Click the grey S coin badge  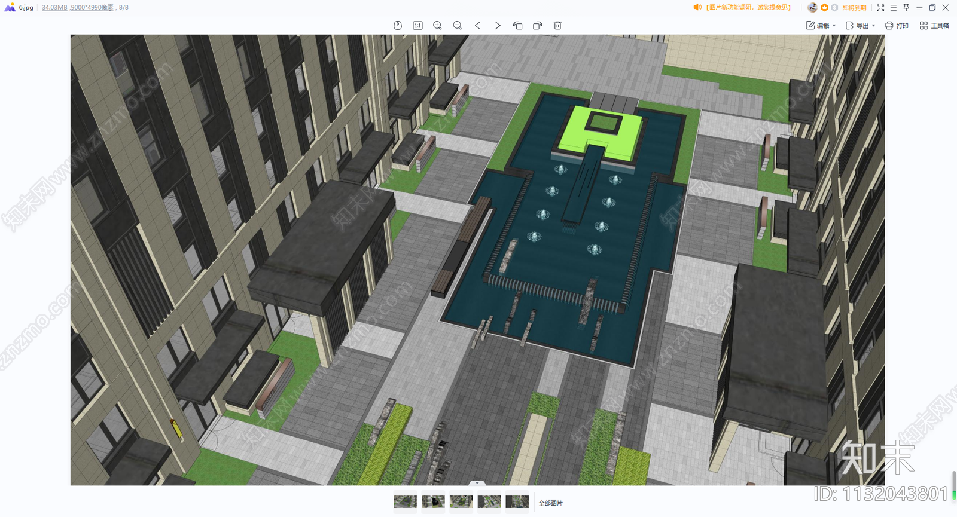[x=834, y=8]
